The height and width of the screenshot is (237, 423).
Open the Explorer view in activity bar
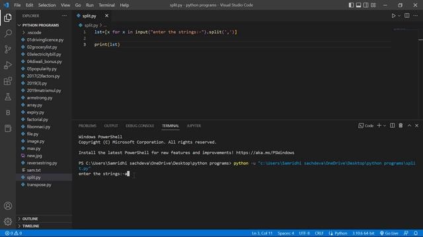(x=8, y=18)
